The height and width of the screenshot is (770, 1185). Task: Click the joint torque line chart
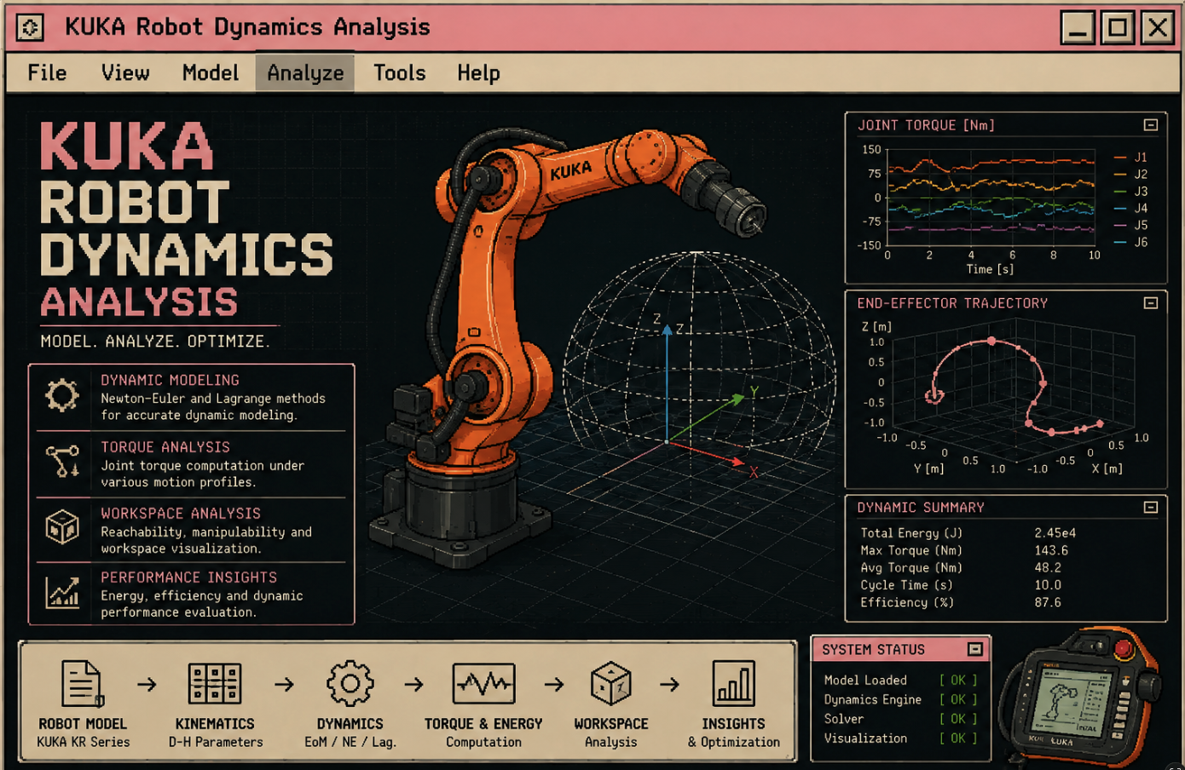point(991,199)
